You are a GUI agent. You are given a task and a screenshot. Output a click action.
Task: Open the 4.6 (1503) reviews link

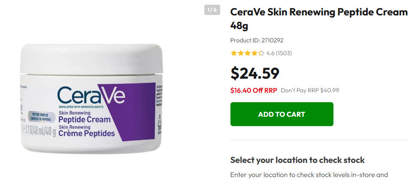(279, 53)
